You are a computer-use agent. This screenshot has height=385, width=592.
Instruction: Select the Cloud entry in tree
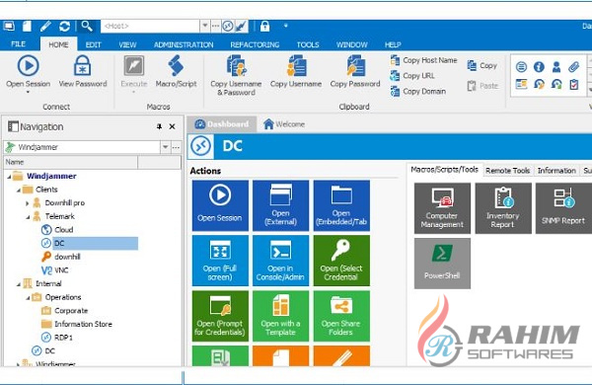(57, 229)
